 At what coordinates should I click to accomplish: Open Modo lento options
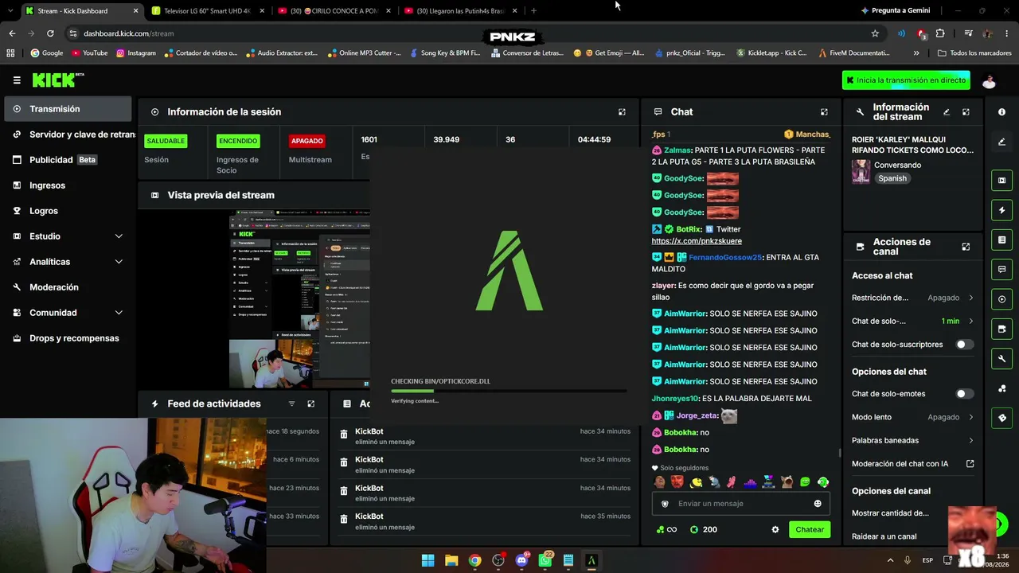point(912,417)
